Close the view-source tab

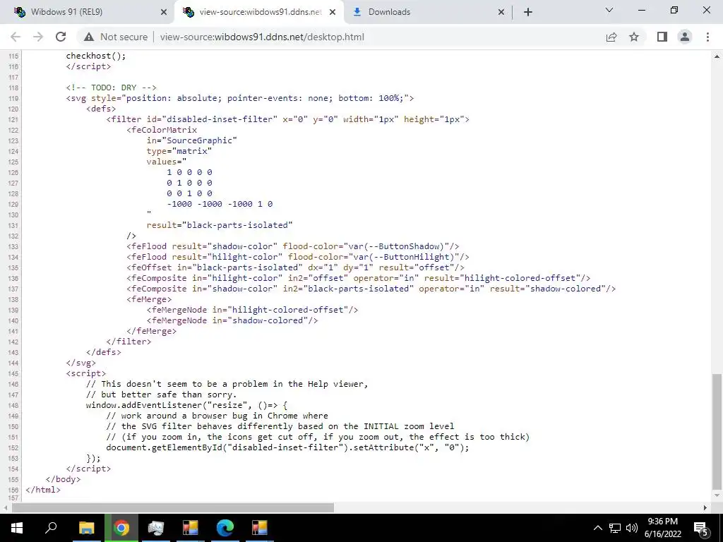(333, 13)
